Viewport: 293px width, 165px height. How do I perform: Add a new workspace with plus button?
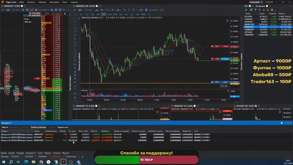pyautogui.click(x=82, y=157)
